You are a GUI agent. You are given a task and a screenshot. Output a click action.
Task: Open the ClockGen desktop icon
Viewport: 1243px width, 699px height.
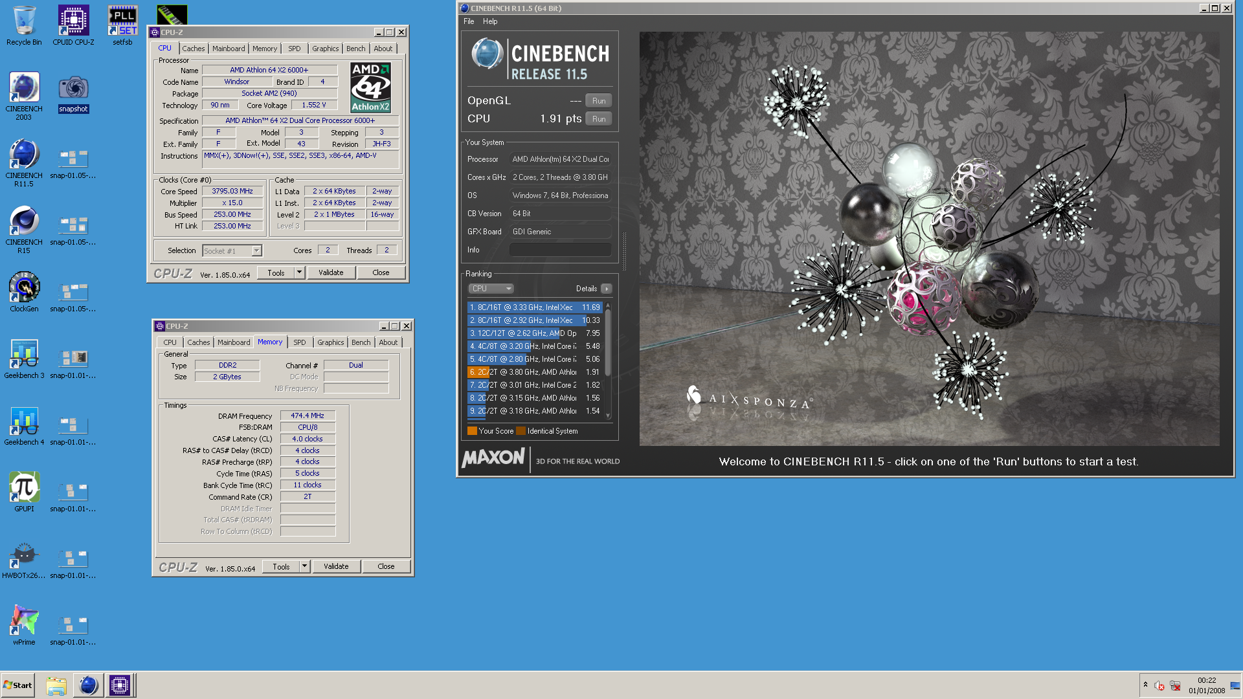(24, 292)
